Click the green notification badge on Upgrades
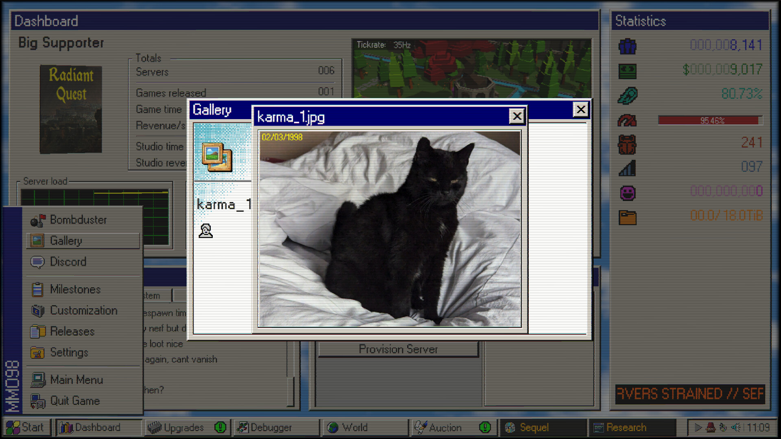The height and width of the screenshot is (439, 781). click(x=220, y=428)
